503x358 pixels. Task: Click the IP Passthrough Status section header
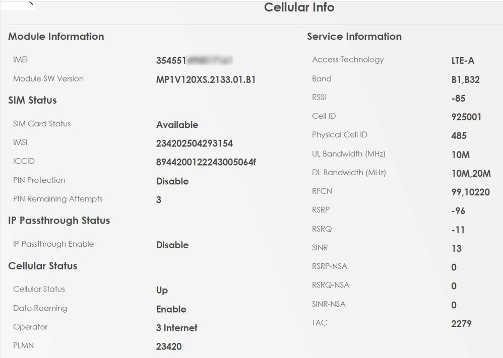[59, 221]
